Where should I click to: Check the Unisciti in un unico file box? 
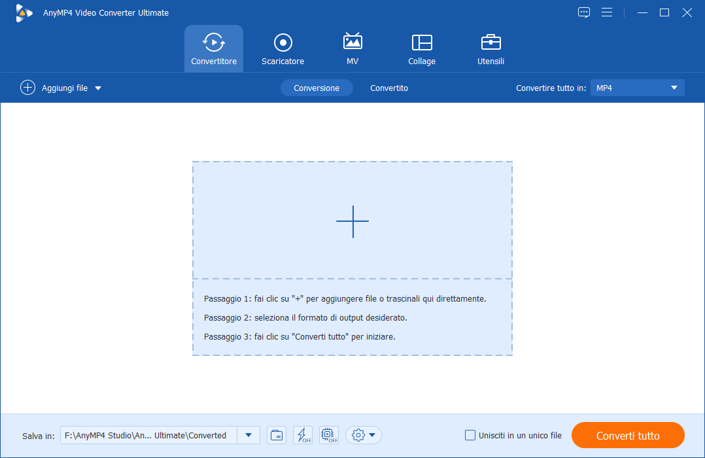click(470, 435)
